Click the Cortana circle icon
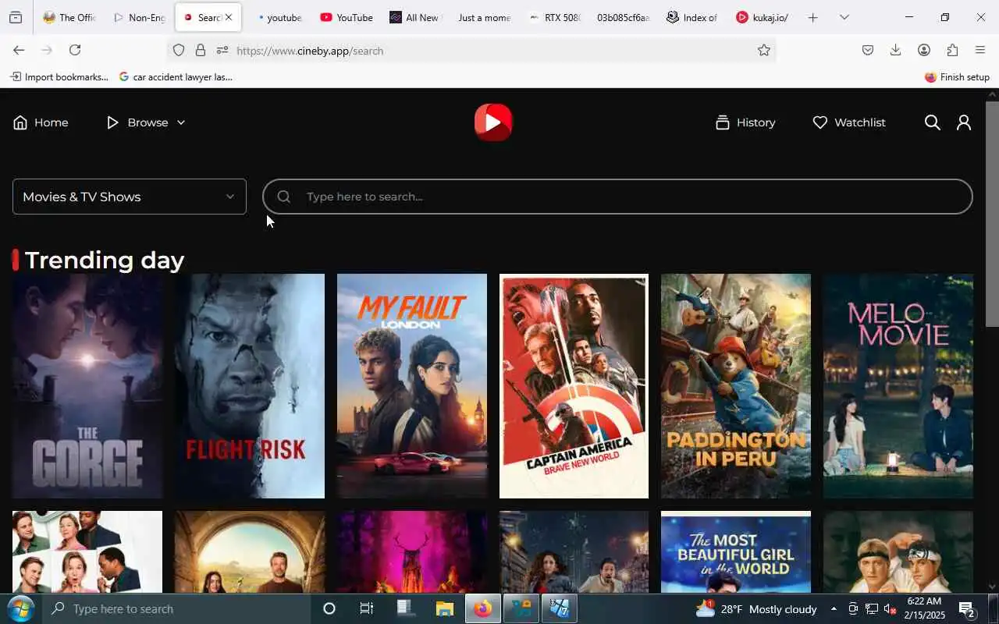The height and width of the screenshot is (624, 999). click(x=329, y=608)
